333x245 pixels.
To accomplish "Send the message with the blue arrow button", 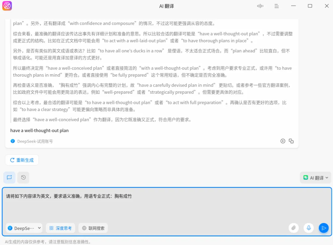I will coord(324,228).
